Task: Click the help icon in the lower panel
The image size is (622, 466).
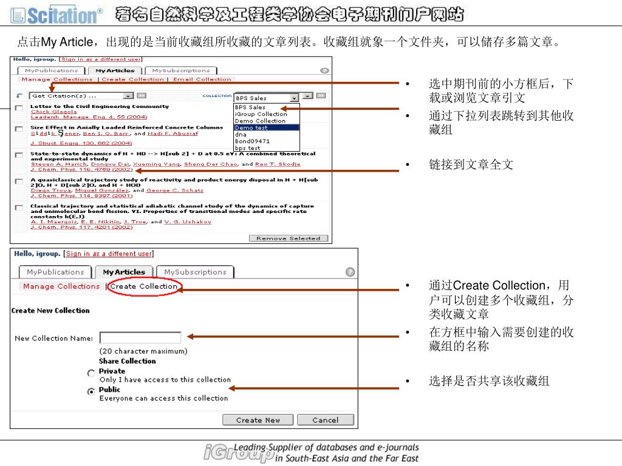Action: coord(350,272)
